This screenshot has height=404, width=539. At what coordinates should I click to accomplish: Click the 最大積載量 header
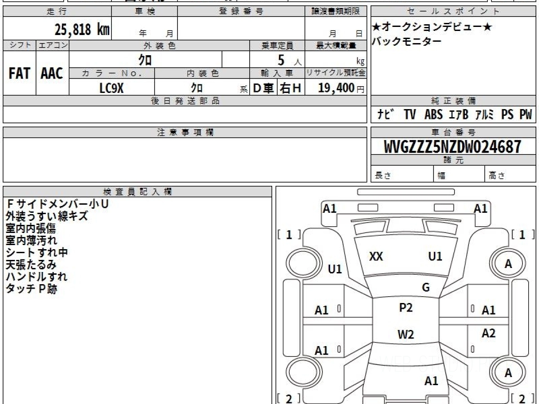(x=336, y=45)
